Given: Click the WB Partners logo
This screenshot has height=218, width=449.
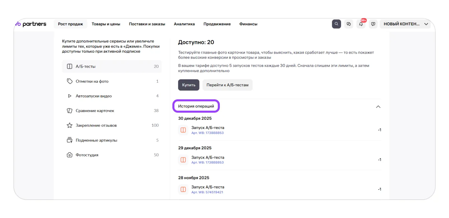Looking at the screenshot, I should (31, 24).
